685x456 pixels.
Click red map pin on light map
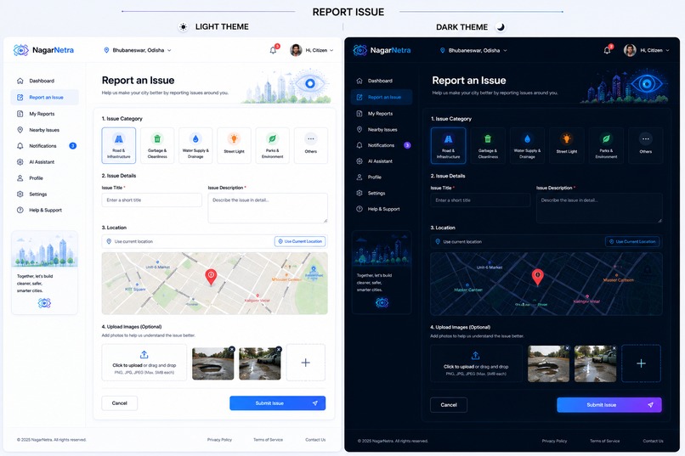(x=211, y=277)
